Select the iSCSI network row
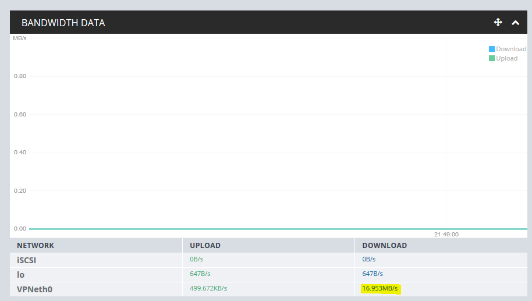532x301 pixels. [x=268, y=260]
